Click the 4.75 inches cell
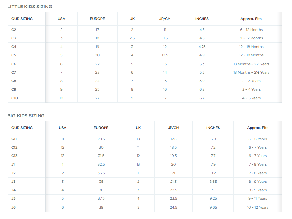292x219 pixels. click(202, 47)
